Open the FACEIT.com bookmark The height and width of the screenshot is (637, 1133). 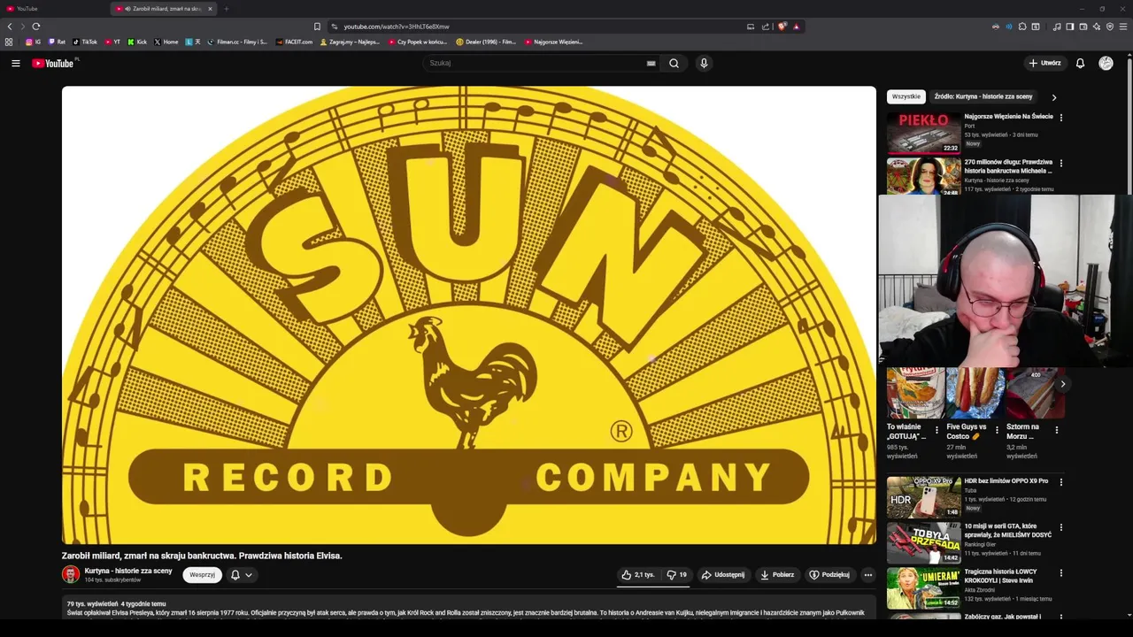(x=294, y=42)
